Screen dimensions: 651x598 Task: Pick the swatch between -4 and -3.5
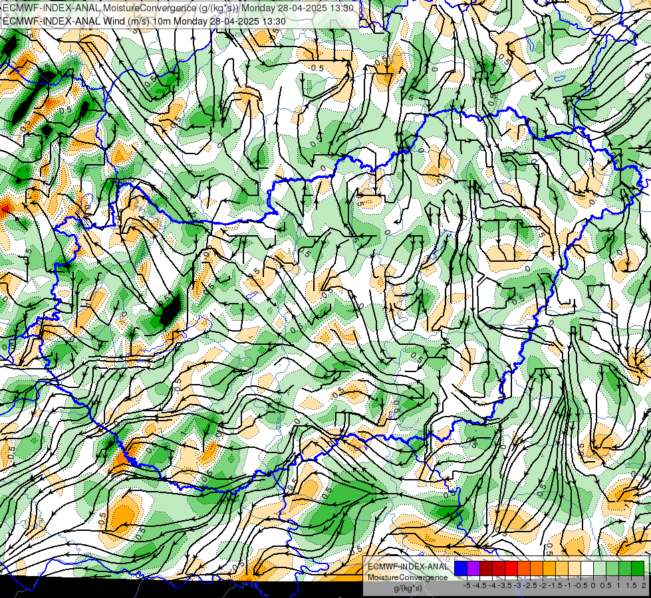click(x=499, y=568)
